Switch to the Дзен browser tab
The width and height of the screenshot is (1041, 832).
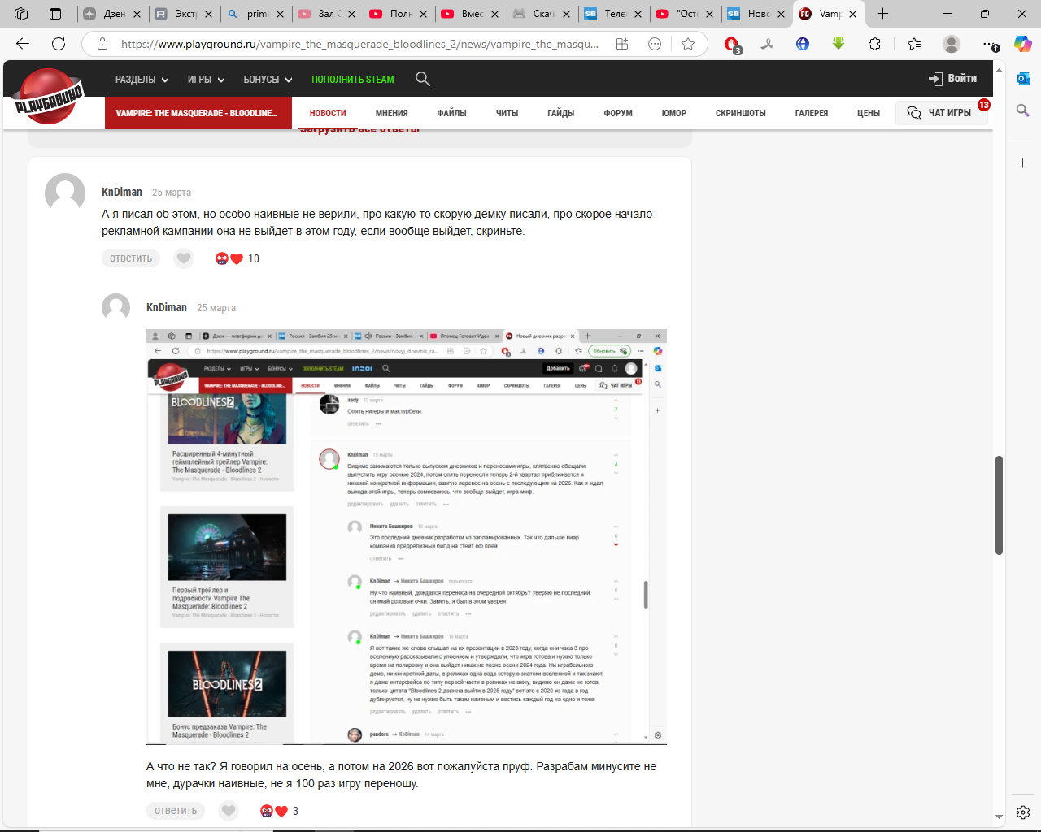click(111, 14)
